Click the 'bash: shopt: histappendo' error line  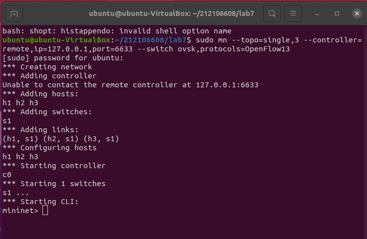117,31
